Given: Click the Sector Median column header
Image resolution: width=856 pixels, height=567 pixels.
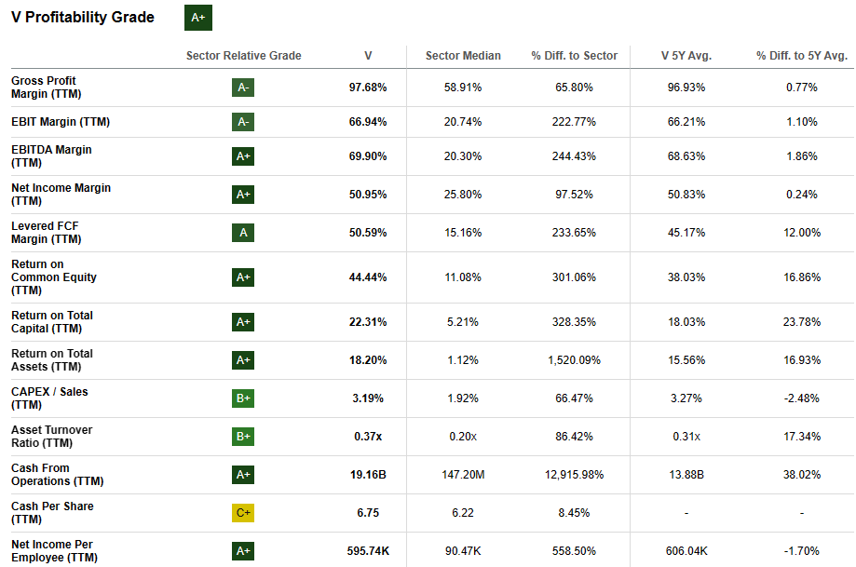Looking at the screenshot, I should click(x=463, y=56).
